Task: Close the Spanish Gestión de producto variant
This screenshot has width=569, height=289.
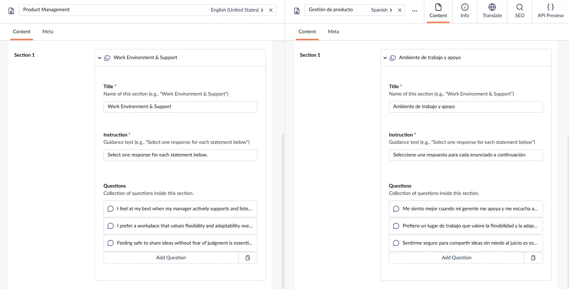Action: 400,10
